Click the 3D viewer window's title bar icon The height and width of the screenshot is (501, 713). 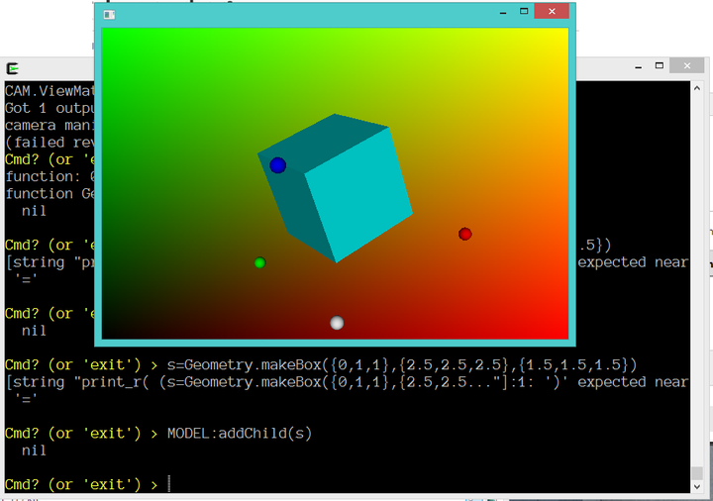pyautogui.click(x=109, y=14)
